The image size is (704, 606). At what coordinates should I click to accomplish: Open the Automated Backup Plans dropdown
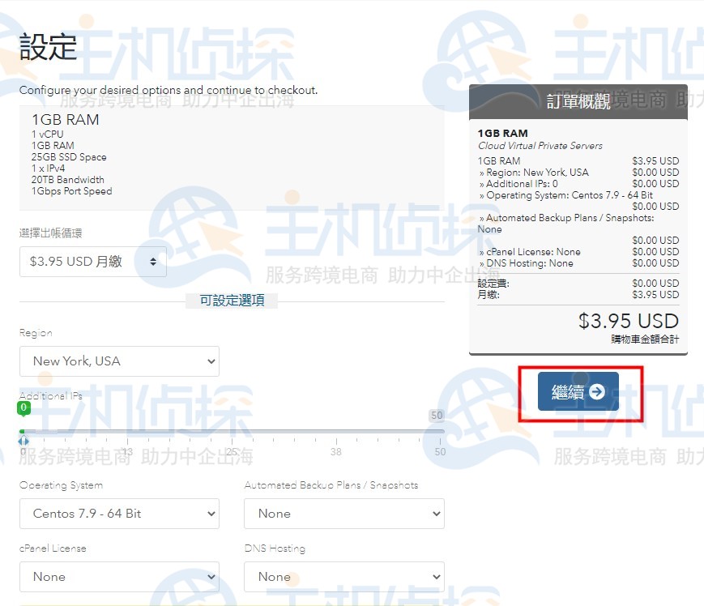(344, 514)
